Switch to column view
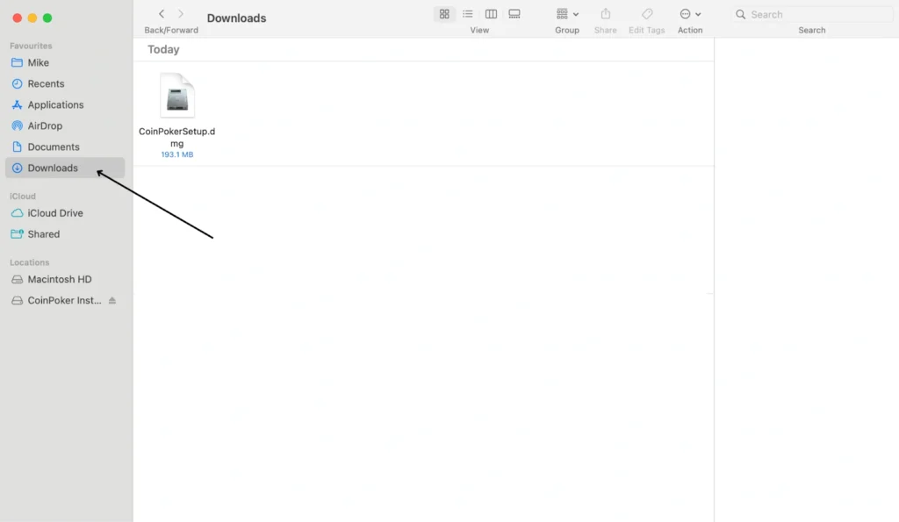The width and height of the screenshot is (899, 522). tap(491, 14)
